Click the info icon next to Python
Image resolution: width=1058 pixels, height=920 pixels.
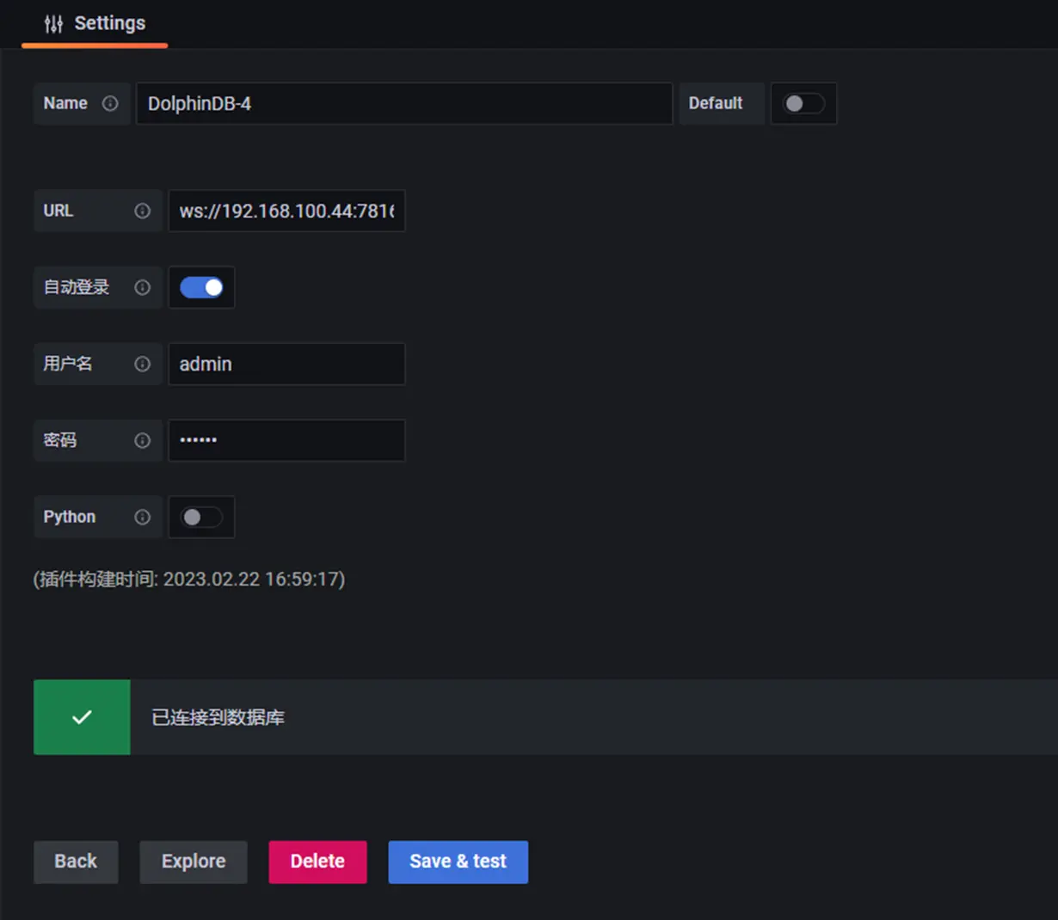coord(142,517)
